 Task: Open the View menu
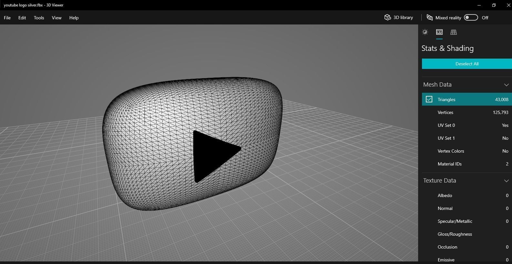[56, 18]
